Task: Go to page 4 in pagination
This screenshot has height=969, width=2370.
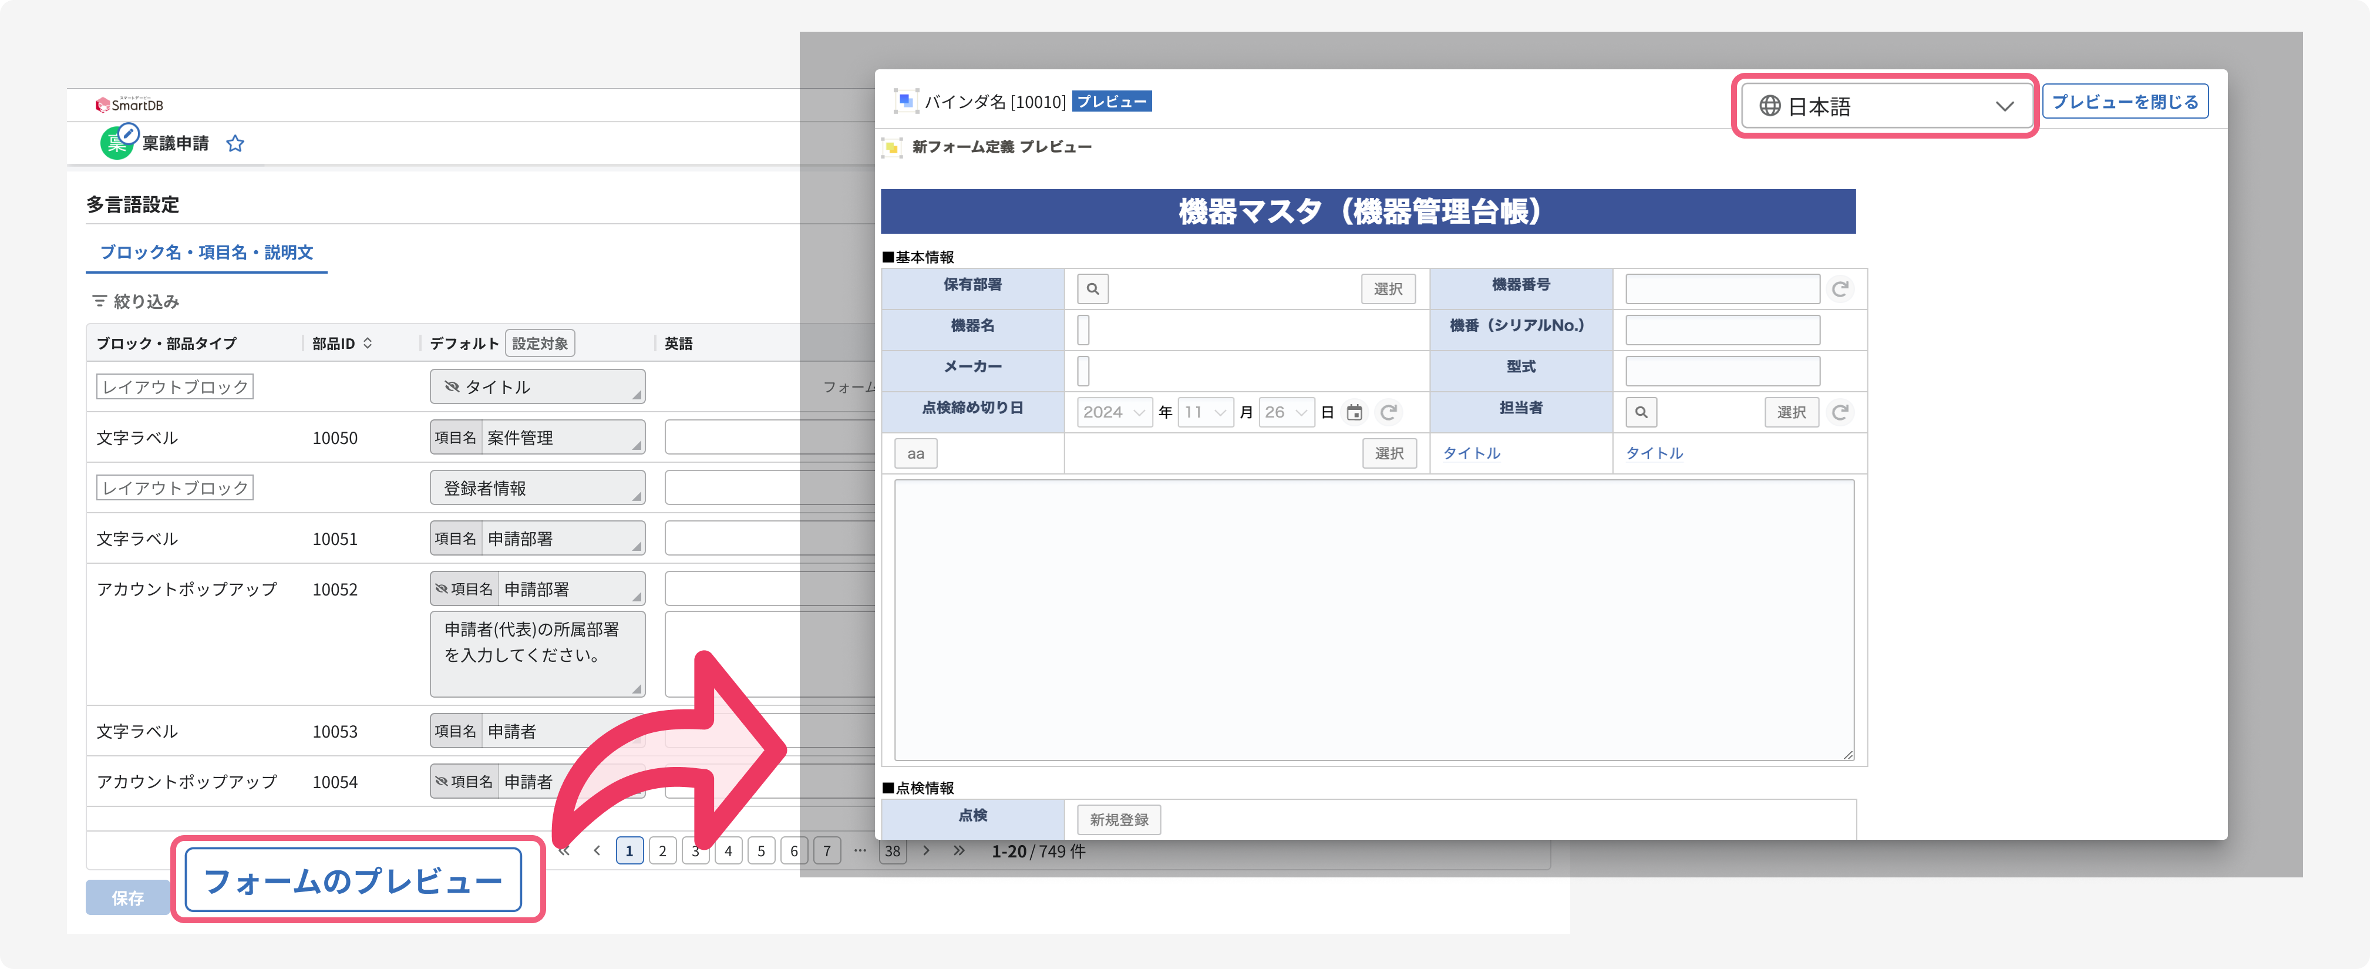Action: [x=728, y=850]
